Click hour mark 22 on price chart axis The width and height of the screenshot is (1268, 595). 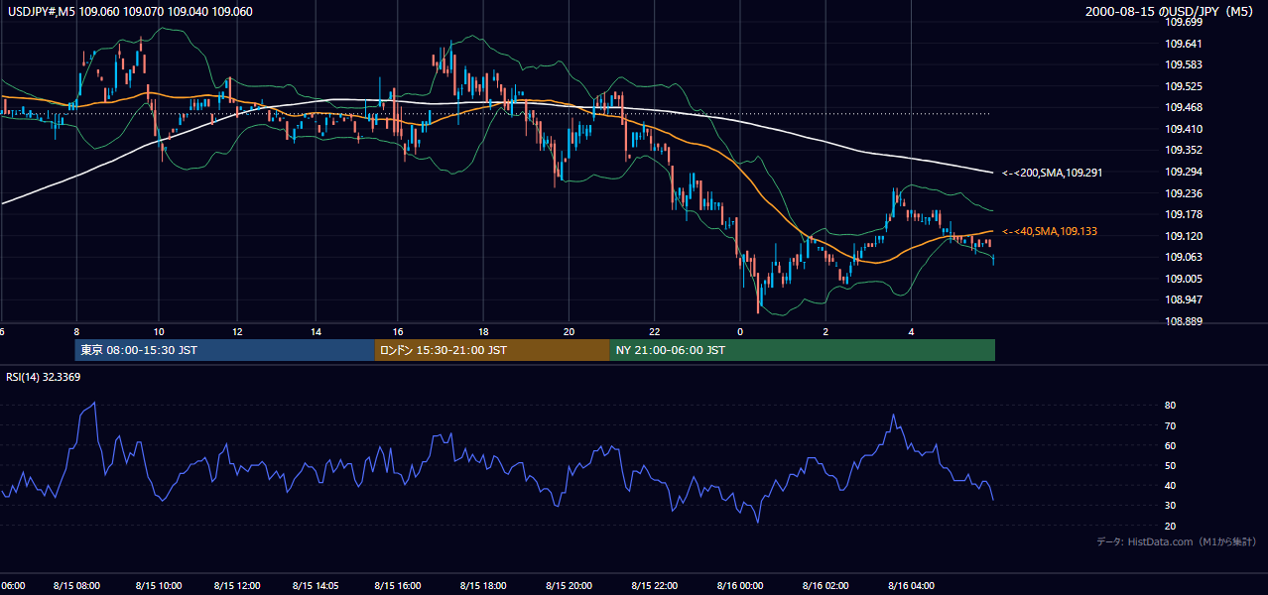tap(655, 330)
